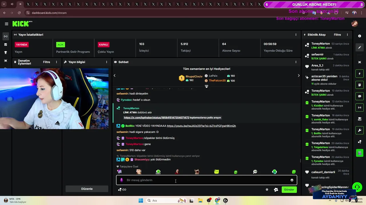Go to previous leaderboard with left arrow
Viewport: 366px width, 205px height.
[115, 75]
